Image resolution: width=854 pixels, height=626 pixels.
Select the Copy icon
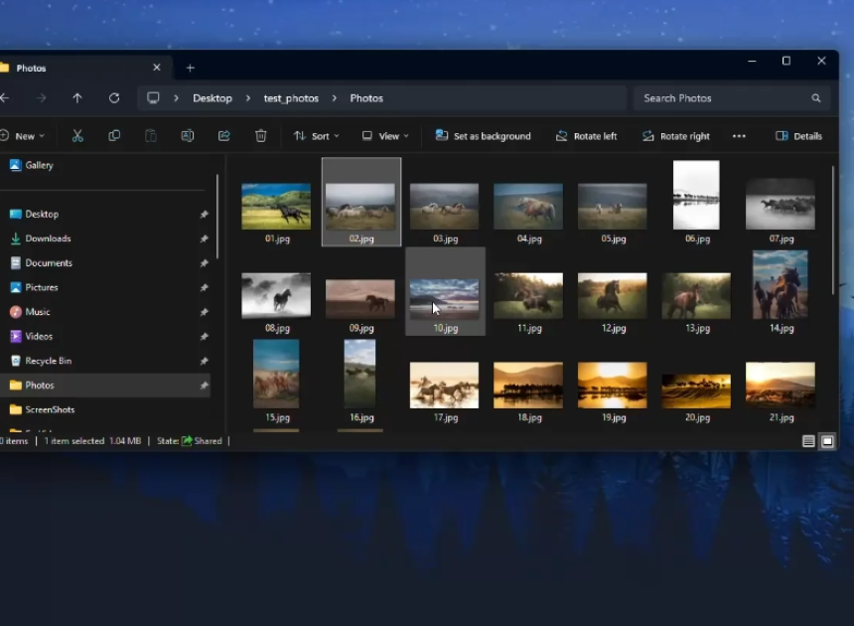click(113, 135)
